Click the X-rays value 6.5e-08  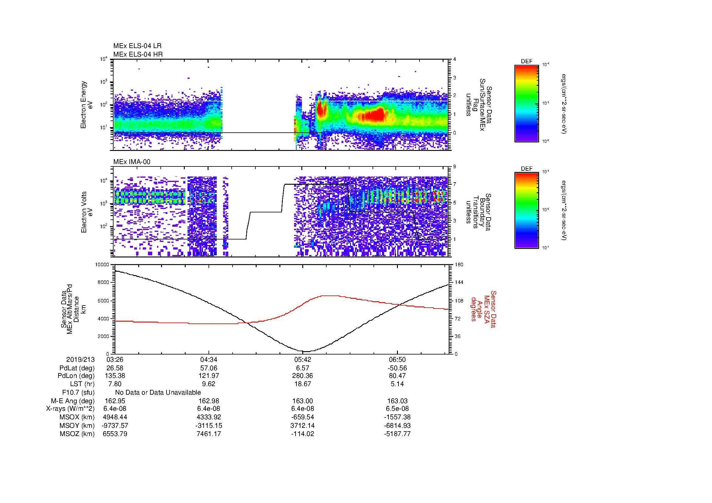click(x=397, y=409)
